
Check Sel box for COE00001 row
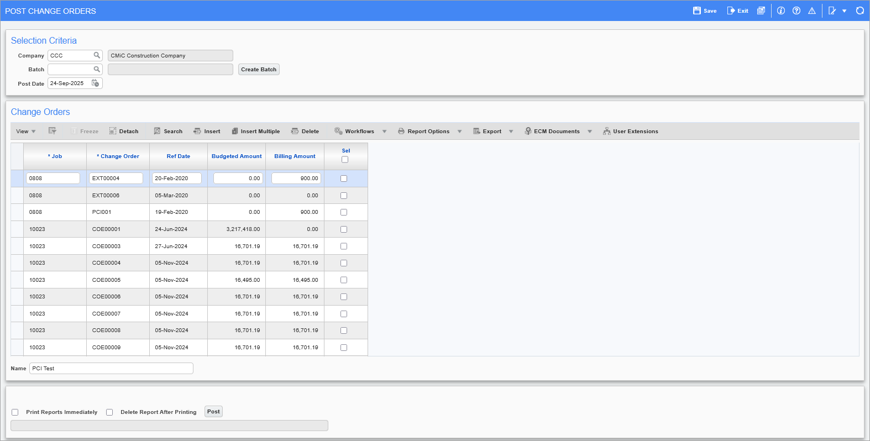click(344, 229)
